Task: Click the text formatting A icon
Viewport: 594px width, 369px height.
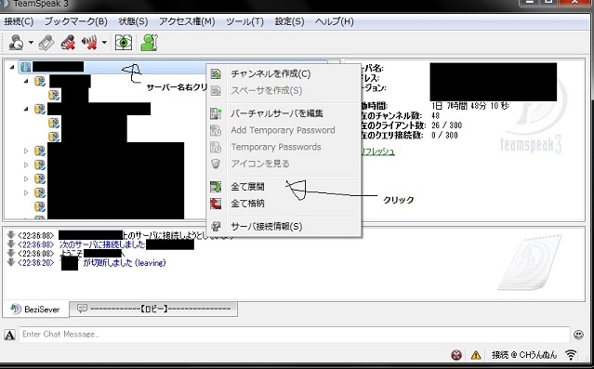Action: 9,335
